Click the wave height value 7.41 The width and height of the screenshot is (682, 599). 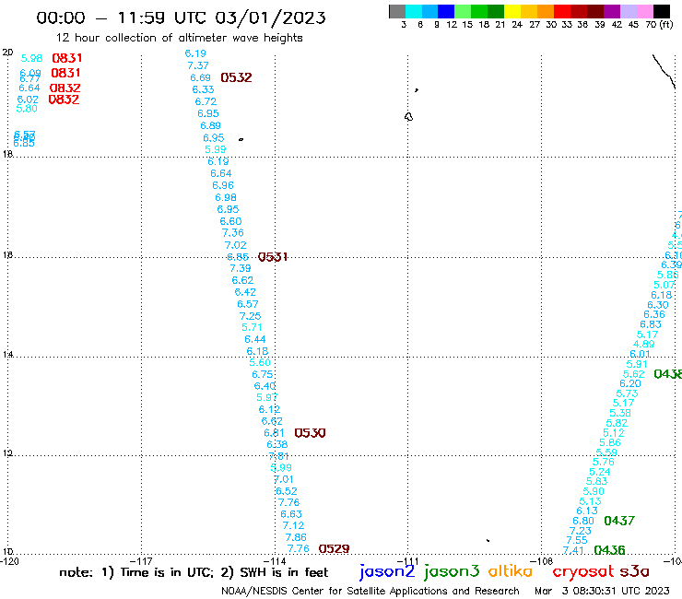[573, 551]
